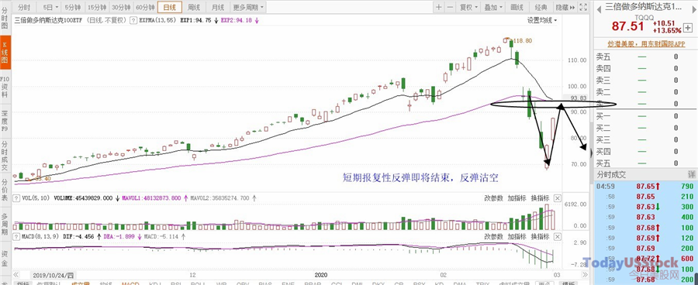The image size is (698, 285).
Task: Open 分价表 in left sidebar
Action: 5,190
